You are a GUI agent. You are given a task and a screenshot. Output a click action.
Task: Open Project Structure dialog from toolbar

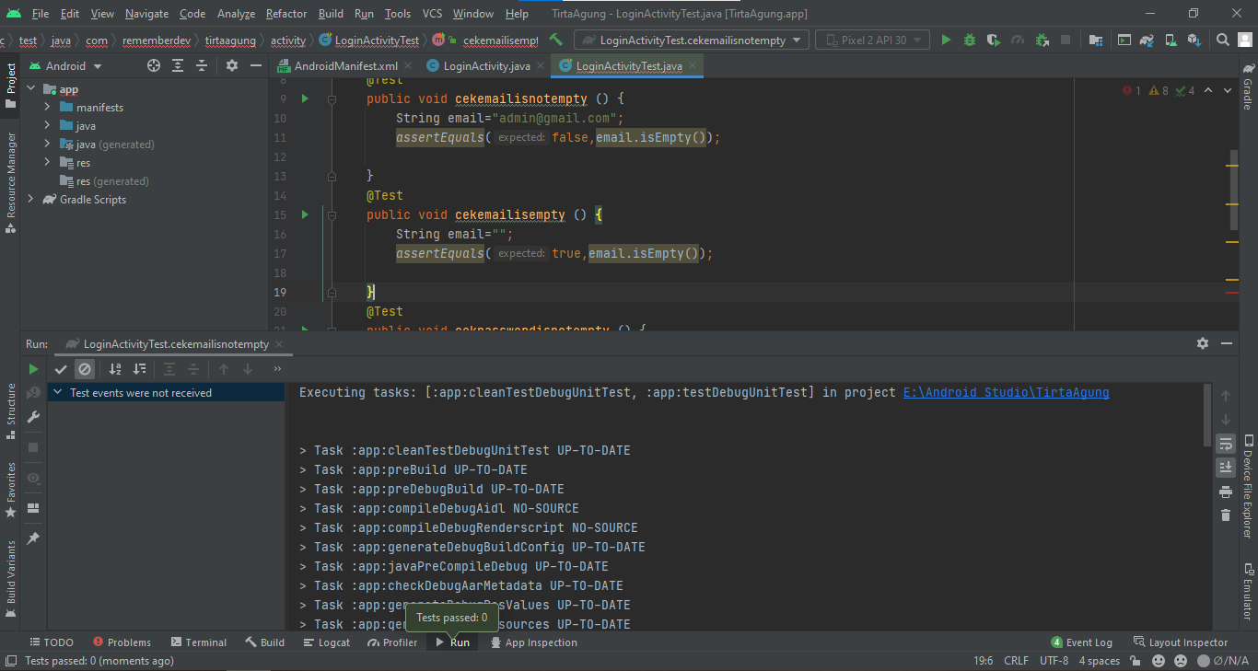(1096, 40)
